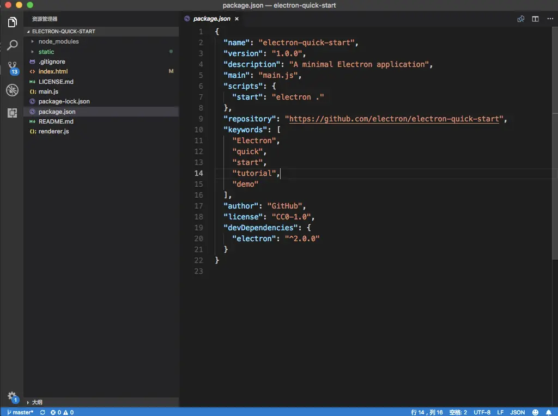The width and height of the screenshot is (558, 416).
Task: Click the open changes icon in editor toolbar
Action: [520, 19]
